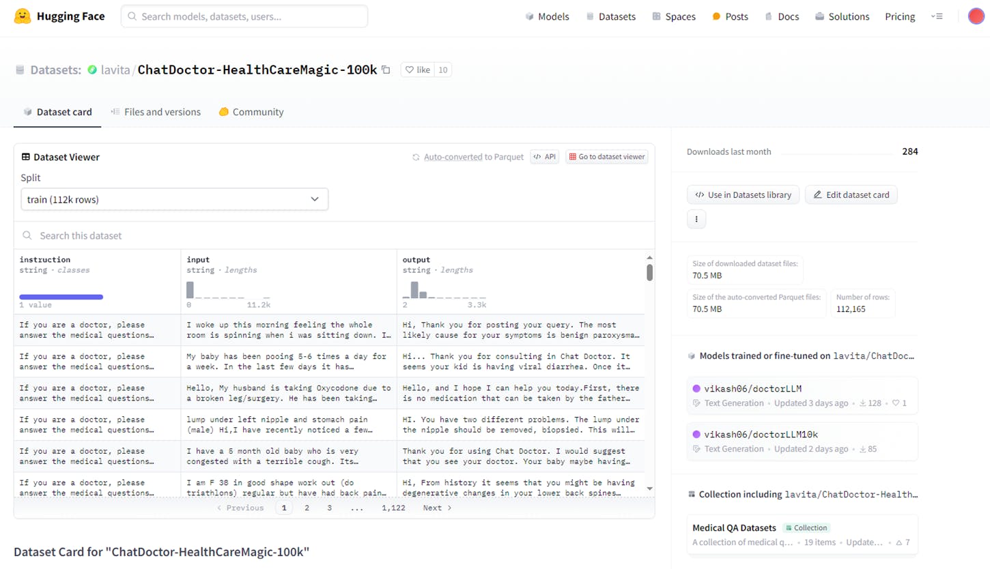The image size is (990, 569).
Task: Expand the train split dropdown
Action: click(x=174, y=199)
